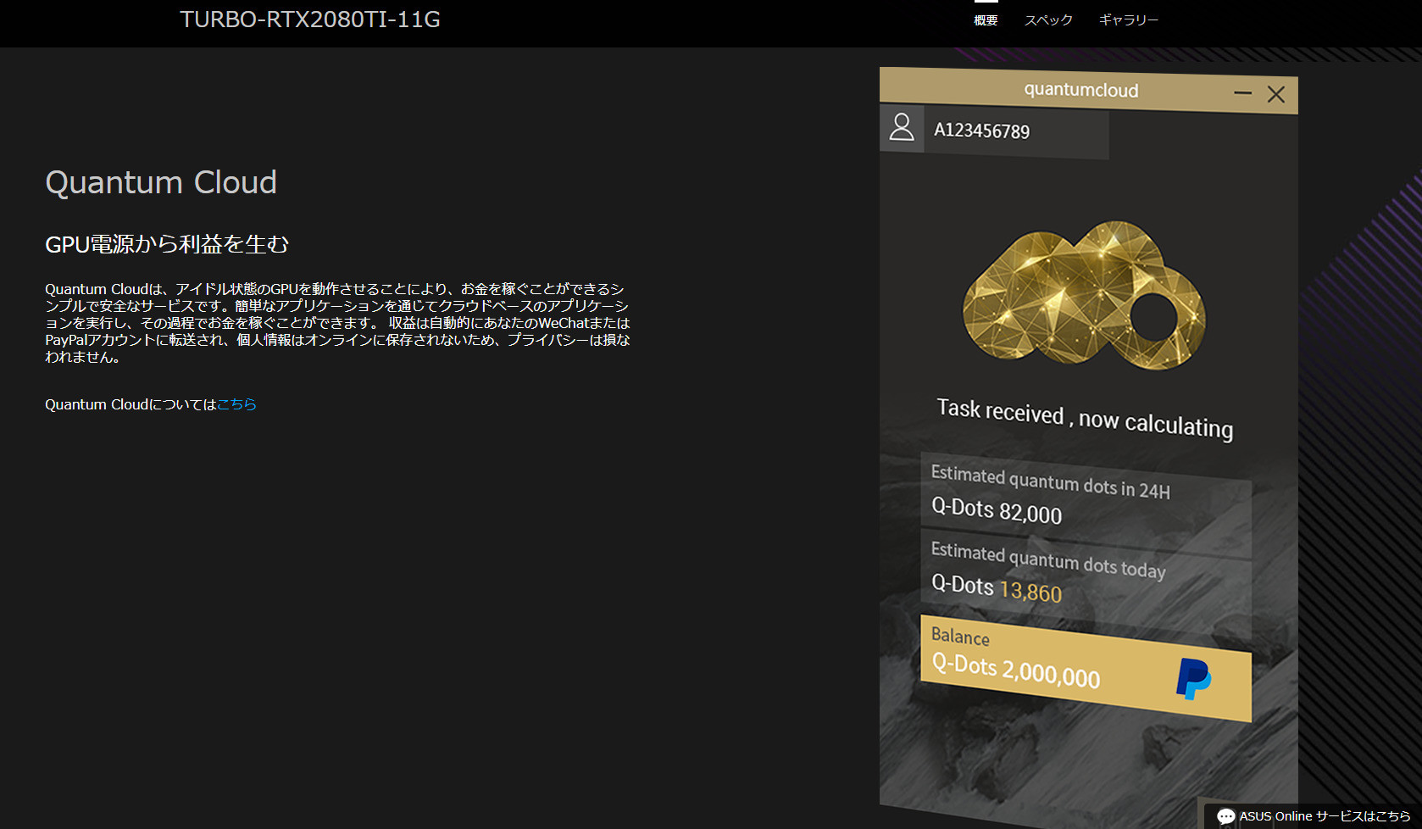This screenshot has width=1422, height=829.
Task: Click the こちら link about Quantum Cloud
Action: pyautogui.click(x=236, y=404)
